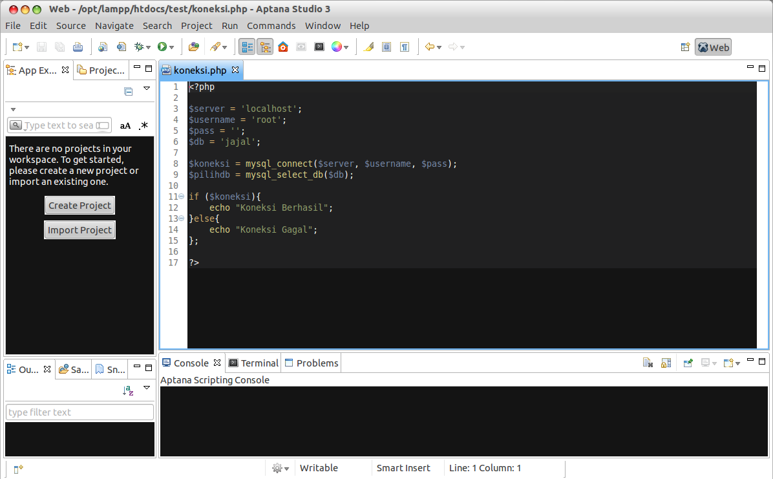Viewport: 773px width, 479px height.
Task: Click the color wheel themes icon
Action: (337, 47)
